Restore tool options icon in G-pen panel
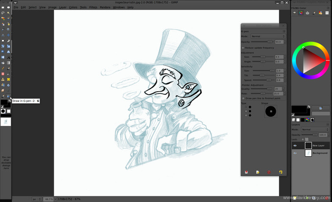 tap(258, 172)
